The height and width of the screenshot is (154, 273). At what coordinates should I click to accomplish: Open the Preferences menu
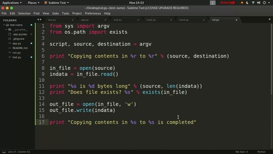[x=93, y=13]
